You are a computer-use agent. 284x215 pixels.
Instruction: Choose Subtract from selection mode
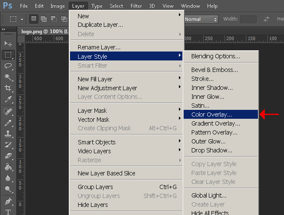tap(54, 19)
